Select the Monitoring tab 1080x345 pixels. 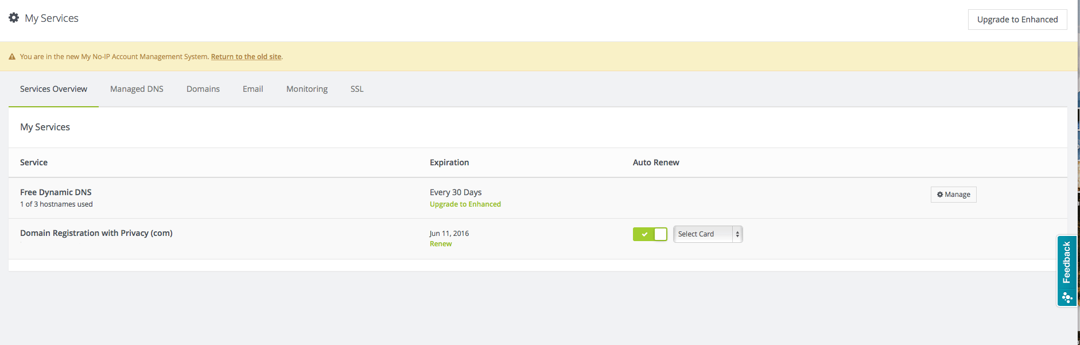(307, 89)
